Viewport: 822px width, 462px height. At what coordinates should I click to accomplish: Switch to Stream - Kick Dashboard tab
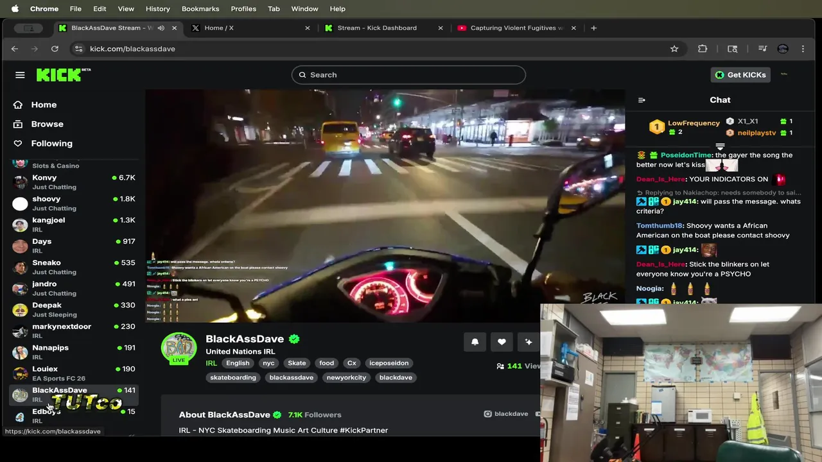point(383,28)
